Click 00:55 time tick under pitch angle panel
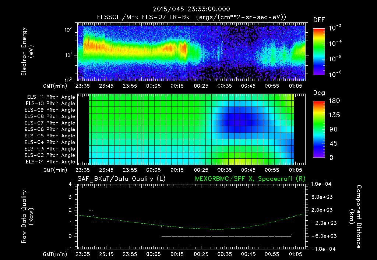Viewport: 377px width, 260px height. 272,170
